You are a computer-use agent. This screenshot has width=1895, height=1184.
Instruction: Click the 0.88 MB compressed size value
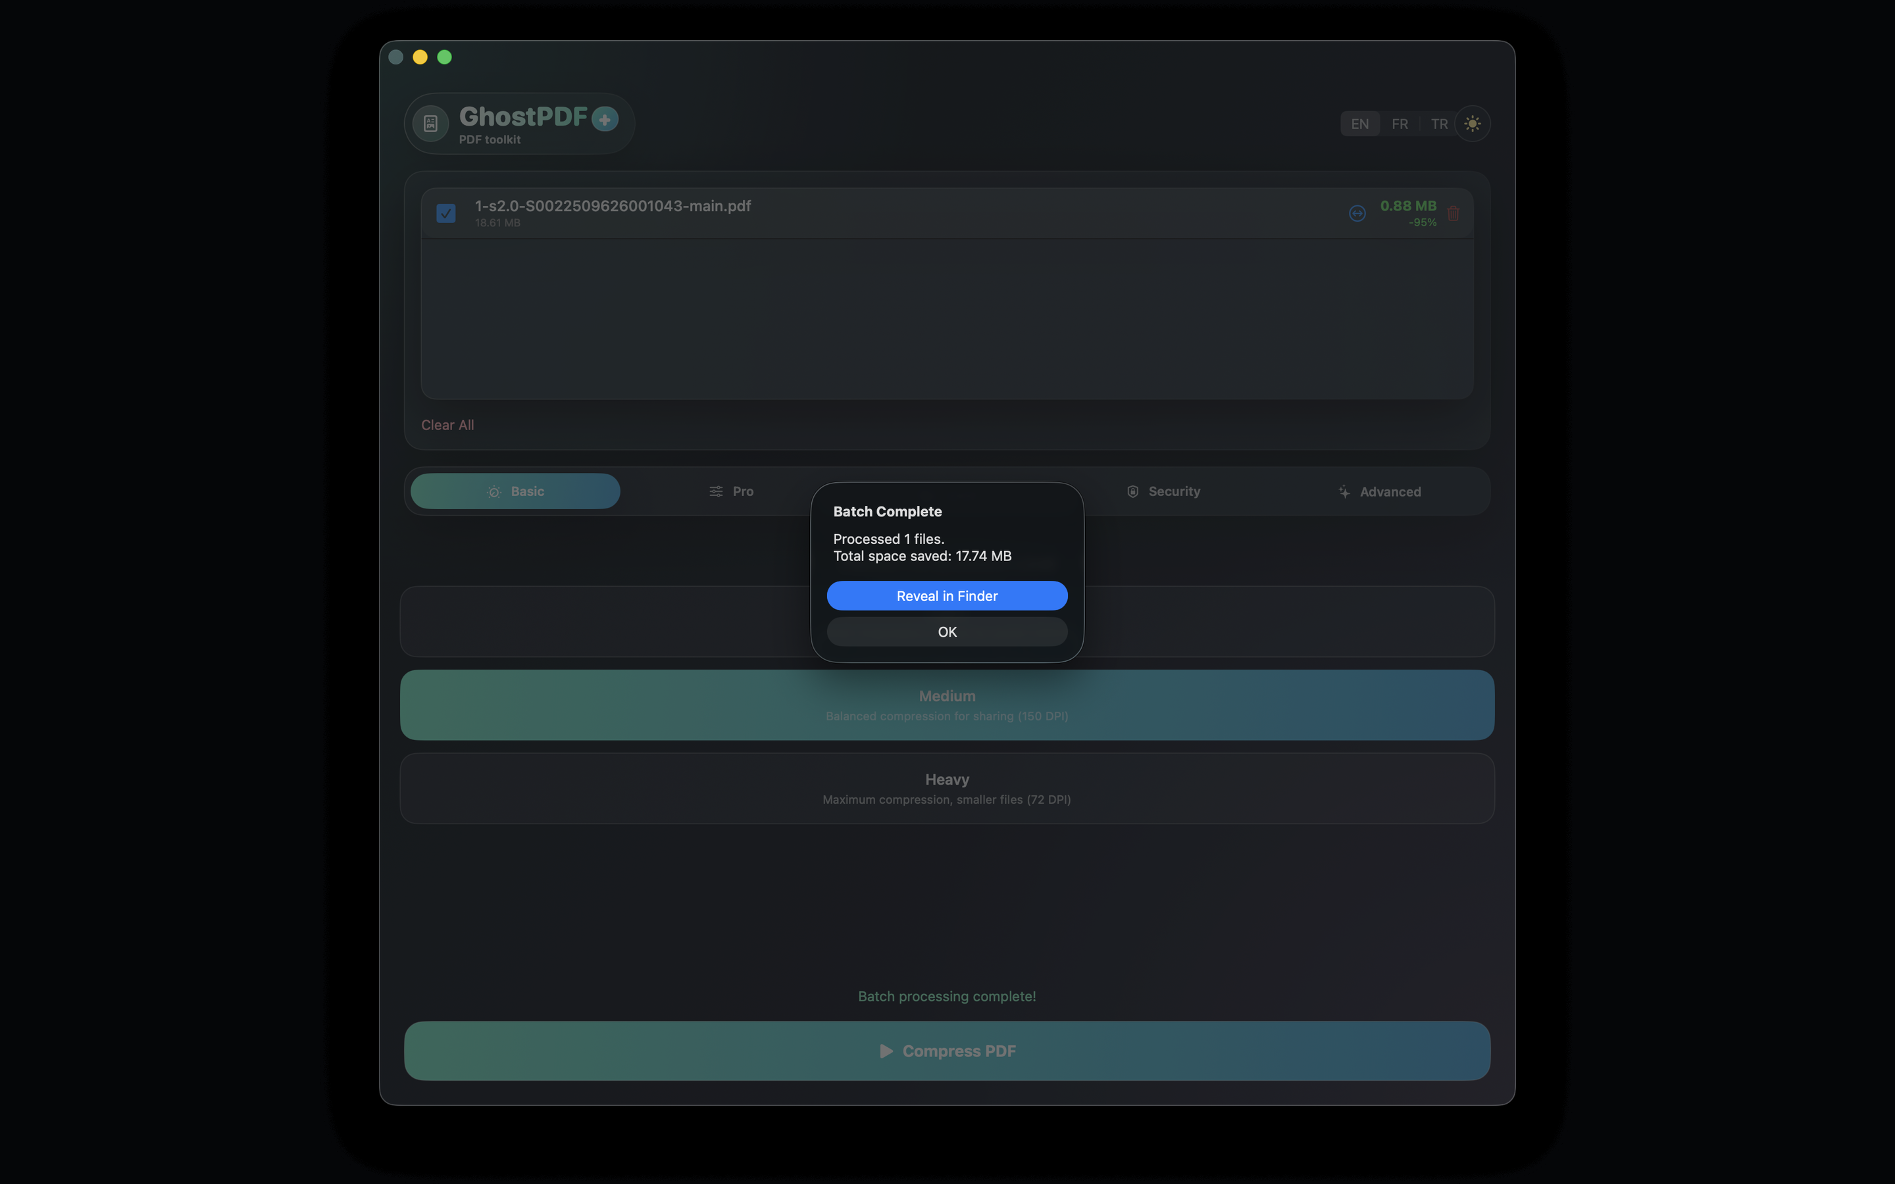click(1408, 206)
